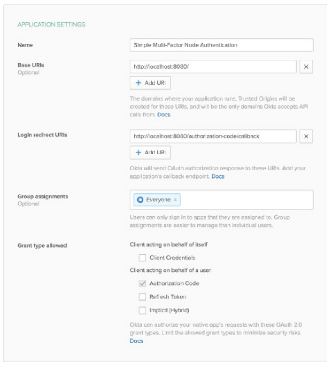Check the Implicit (Hybrid) option
The image size is (330, 365).
[142, 310]
